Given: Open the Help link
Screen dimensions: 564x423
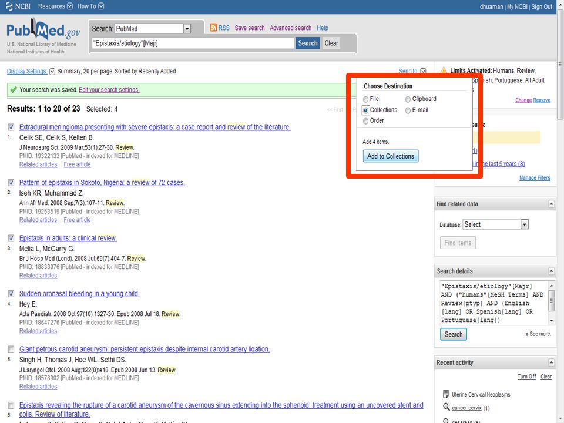Looking at the screenshot, I should [323, 28].
